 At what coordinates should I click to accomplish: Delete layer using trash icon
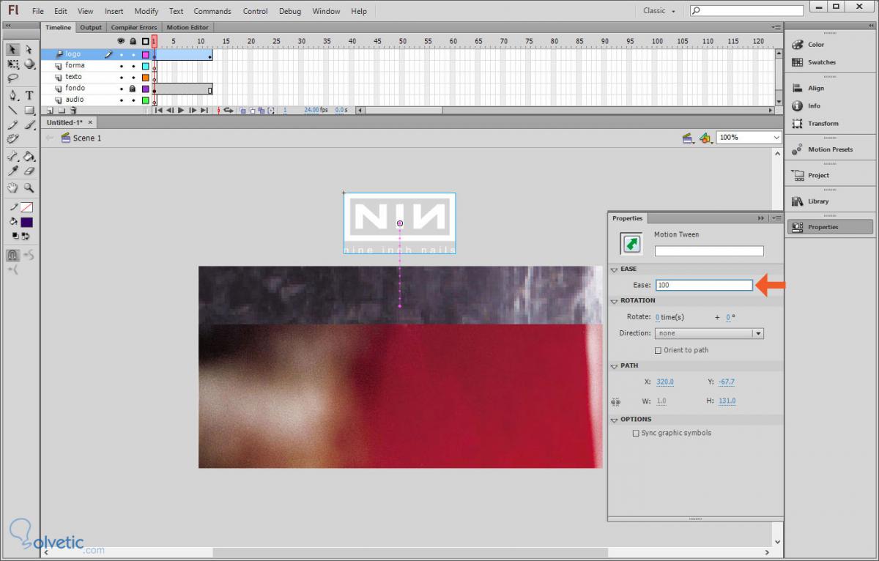pos(75,111)
